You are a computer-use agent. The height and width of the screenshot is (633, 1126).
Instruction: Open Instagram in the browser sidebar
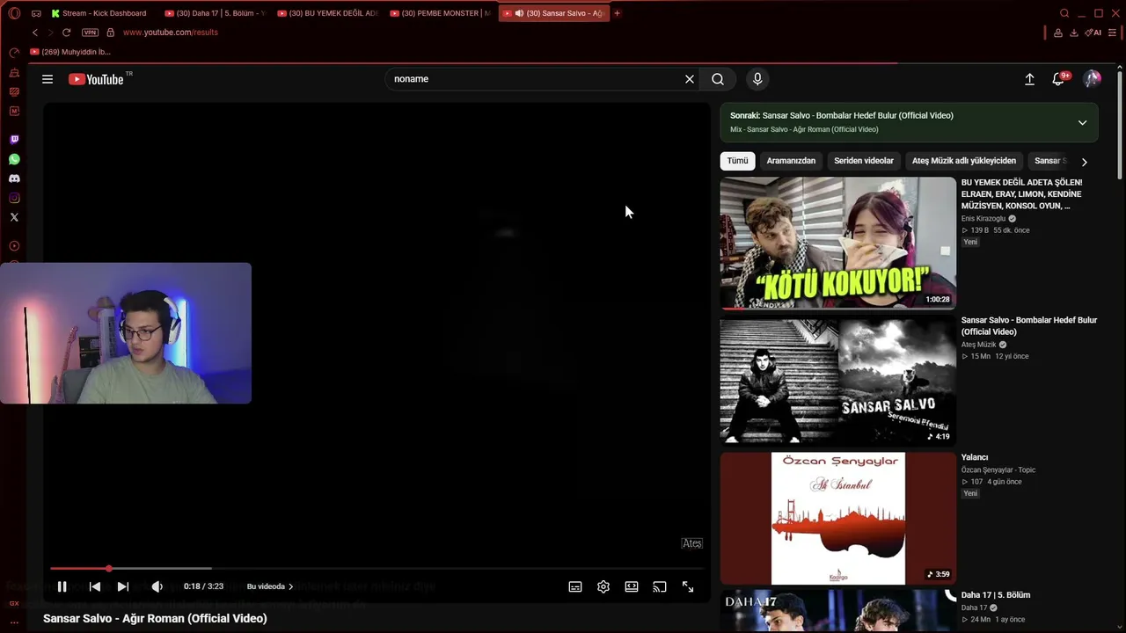click(x=14, y=198)
